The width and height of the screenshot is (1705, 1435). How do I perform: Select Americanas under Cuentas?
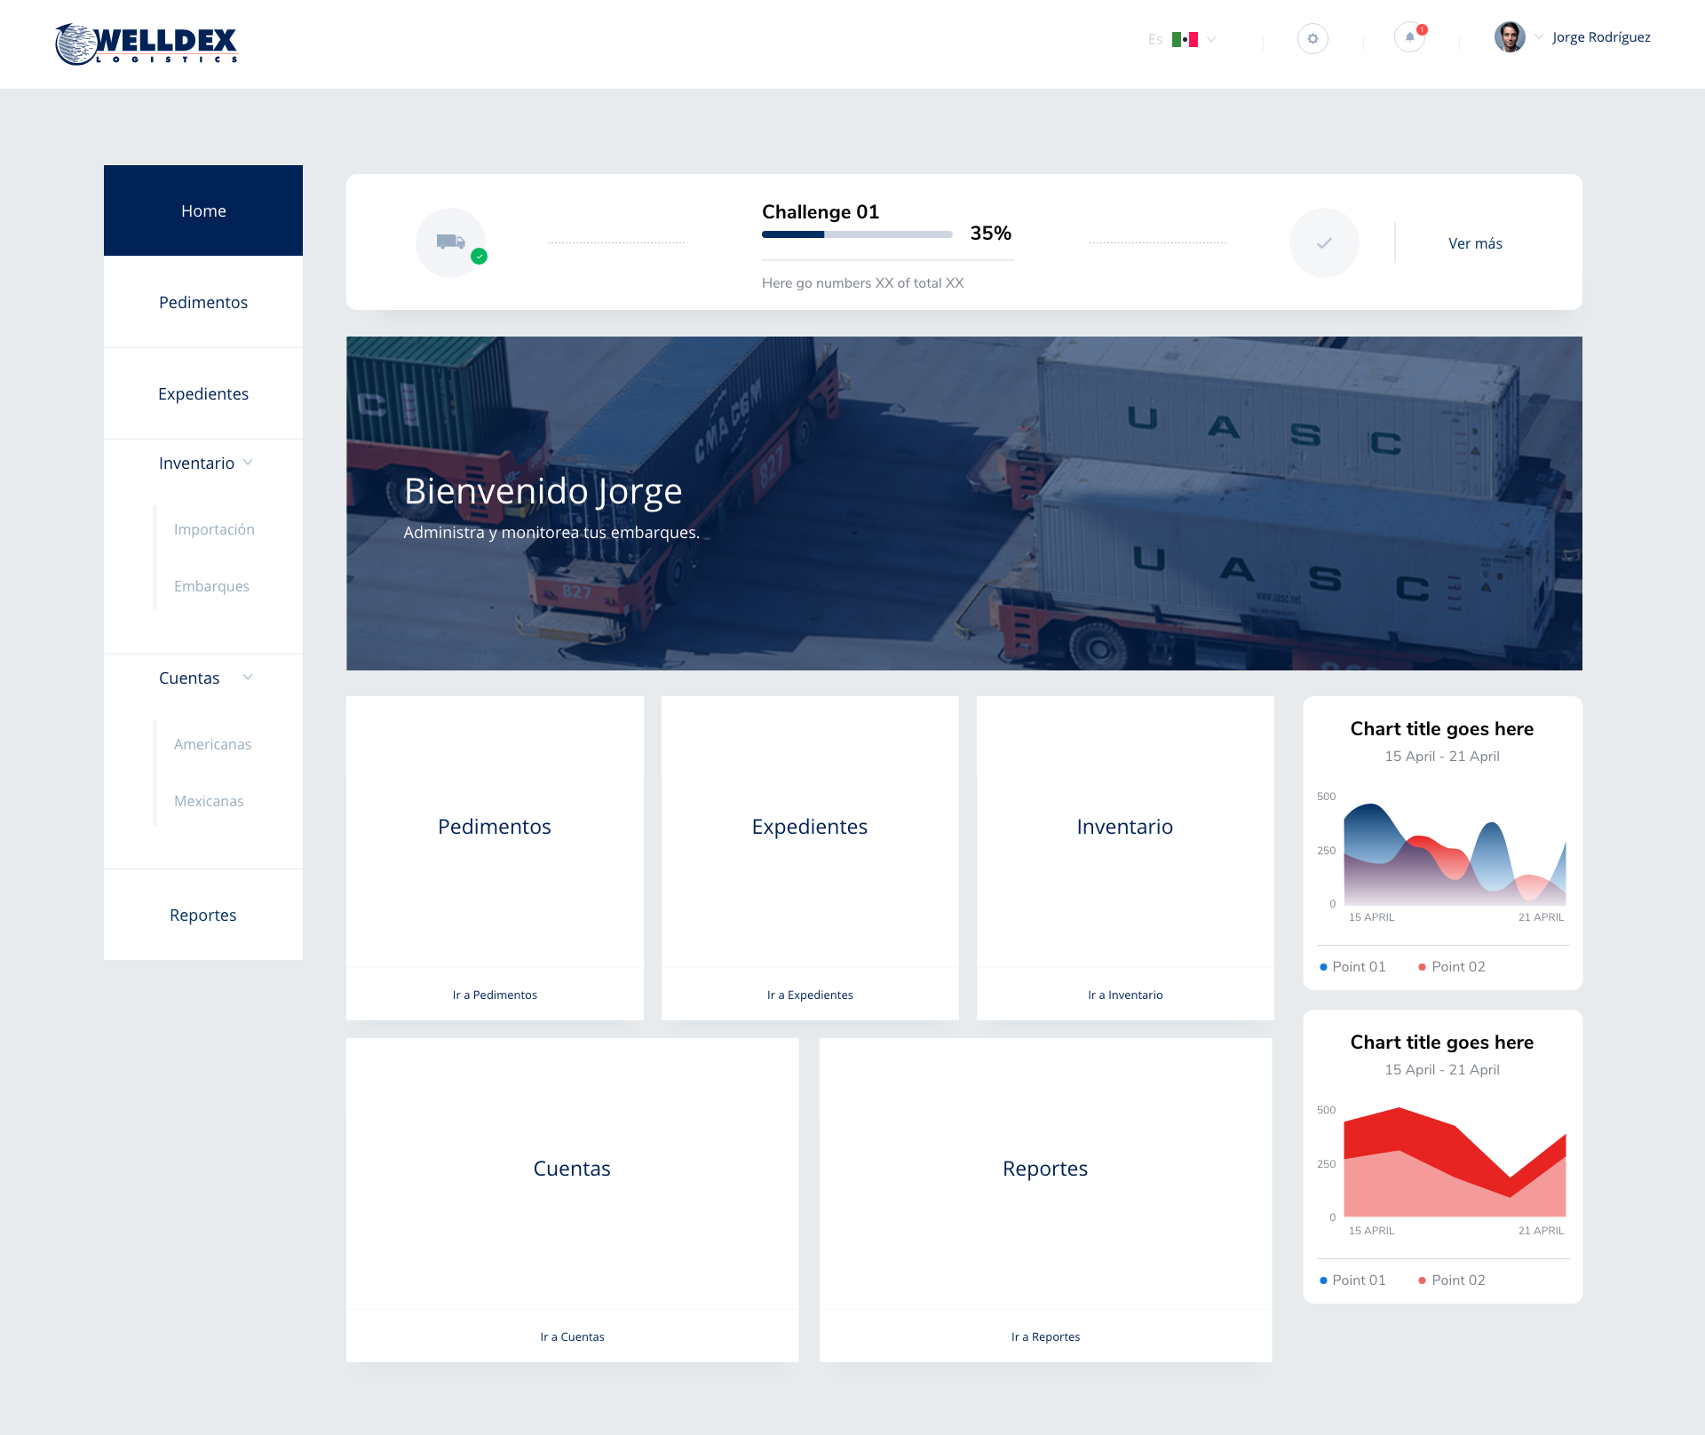[212, 744]
